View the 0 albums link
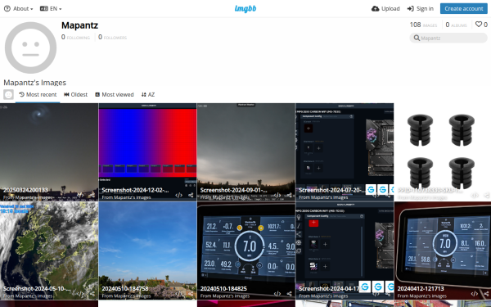The image size is (491, 307). pos(457,25)
